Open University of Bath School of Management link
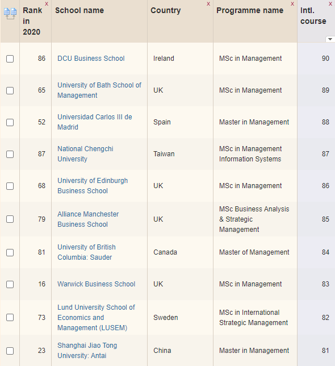Image resolution: width=335 pixels, height=366 pixels. click(x=99, y=90)
